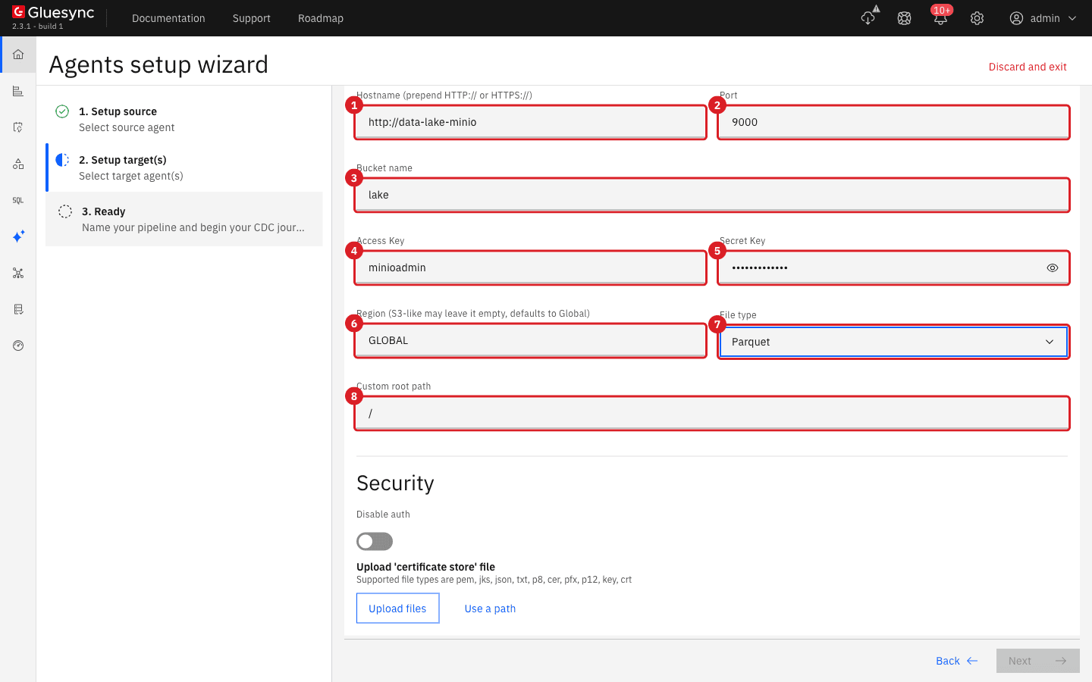Open the lifebuoy help icon
The image size is (1092, 682).
[904, 18]
